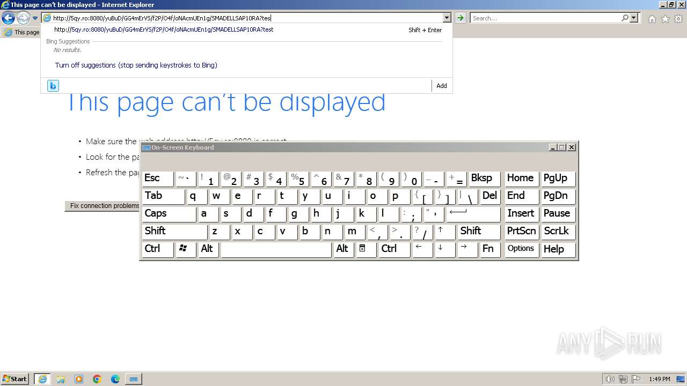This screenshot has height=386, width=687.
Task: Click the volume speaker tray icon
Action: [610, 379]
